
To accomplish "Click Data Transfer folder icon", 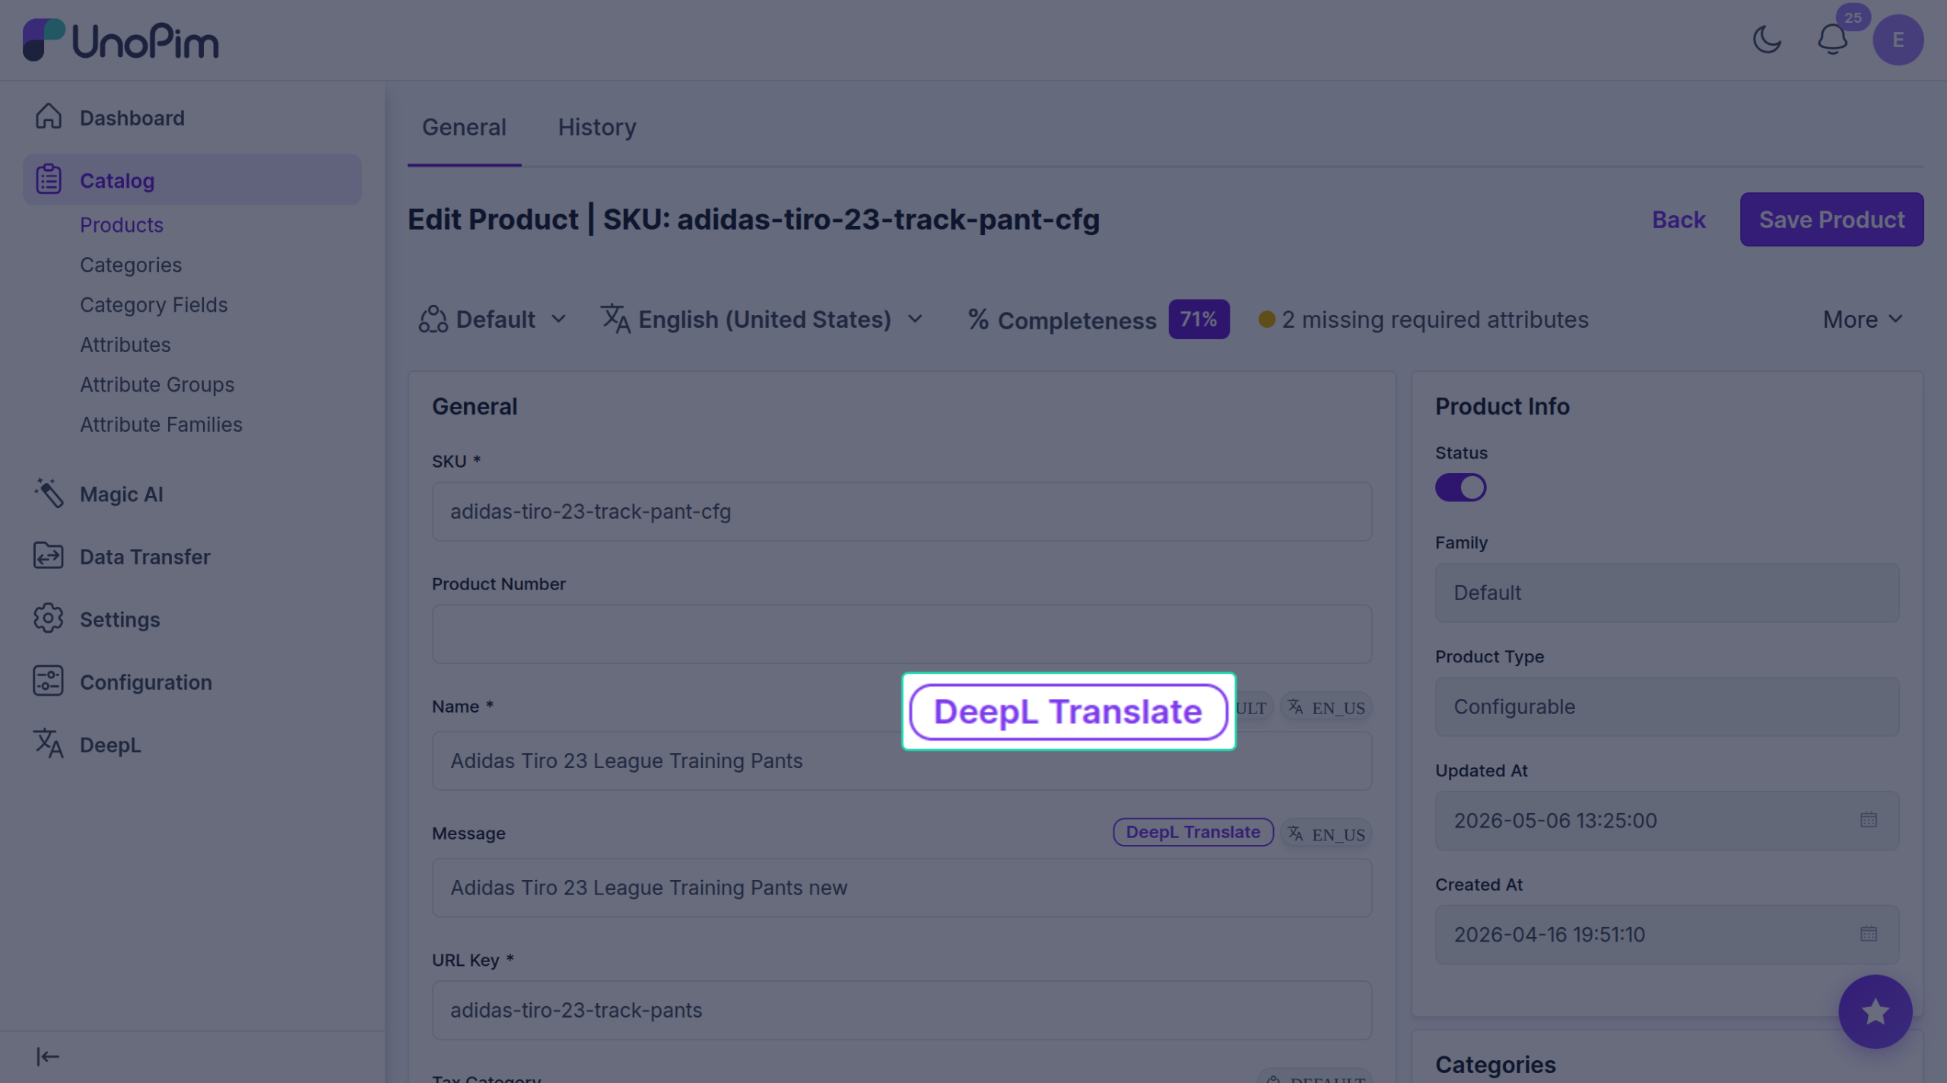I will [x=49, y=556].
